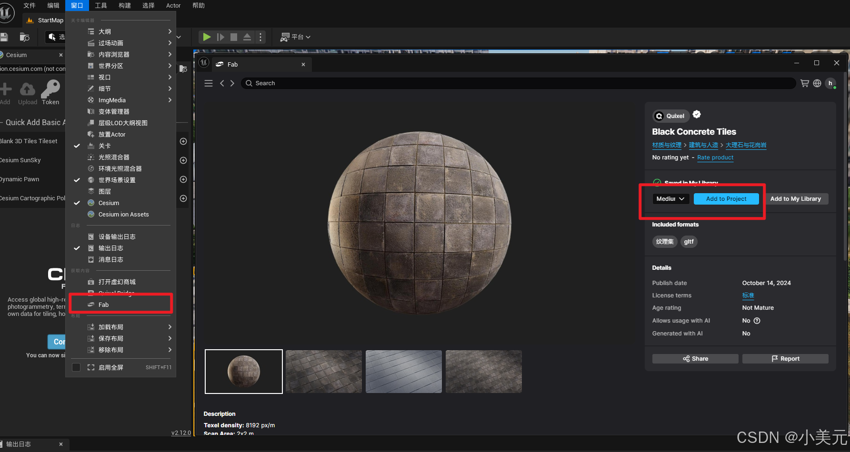
Task: Open the 编辑 menu
Action: (53, 5)
